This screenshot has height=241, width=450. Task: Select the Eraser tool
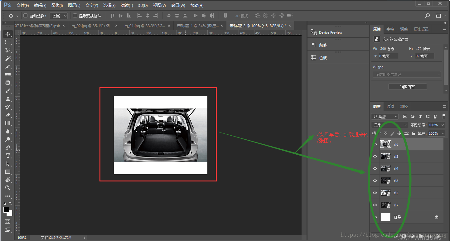coord(8,115)
